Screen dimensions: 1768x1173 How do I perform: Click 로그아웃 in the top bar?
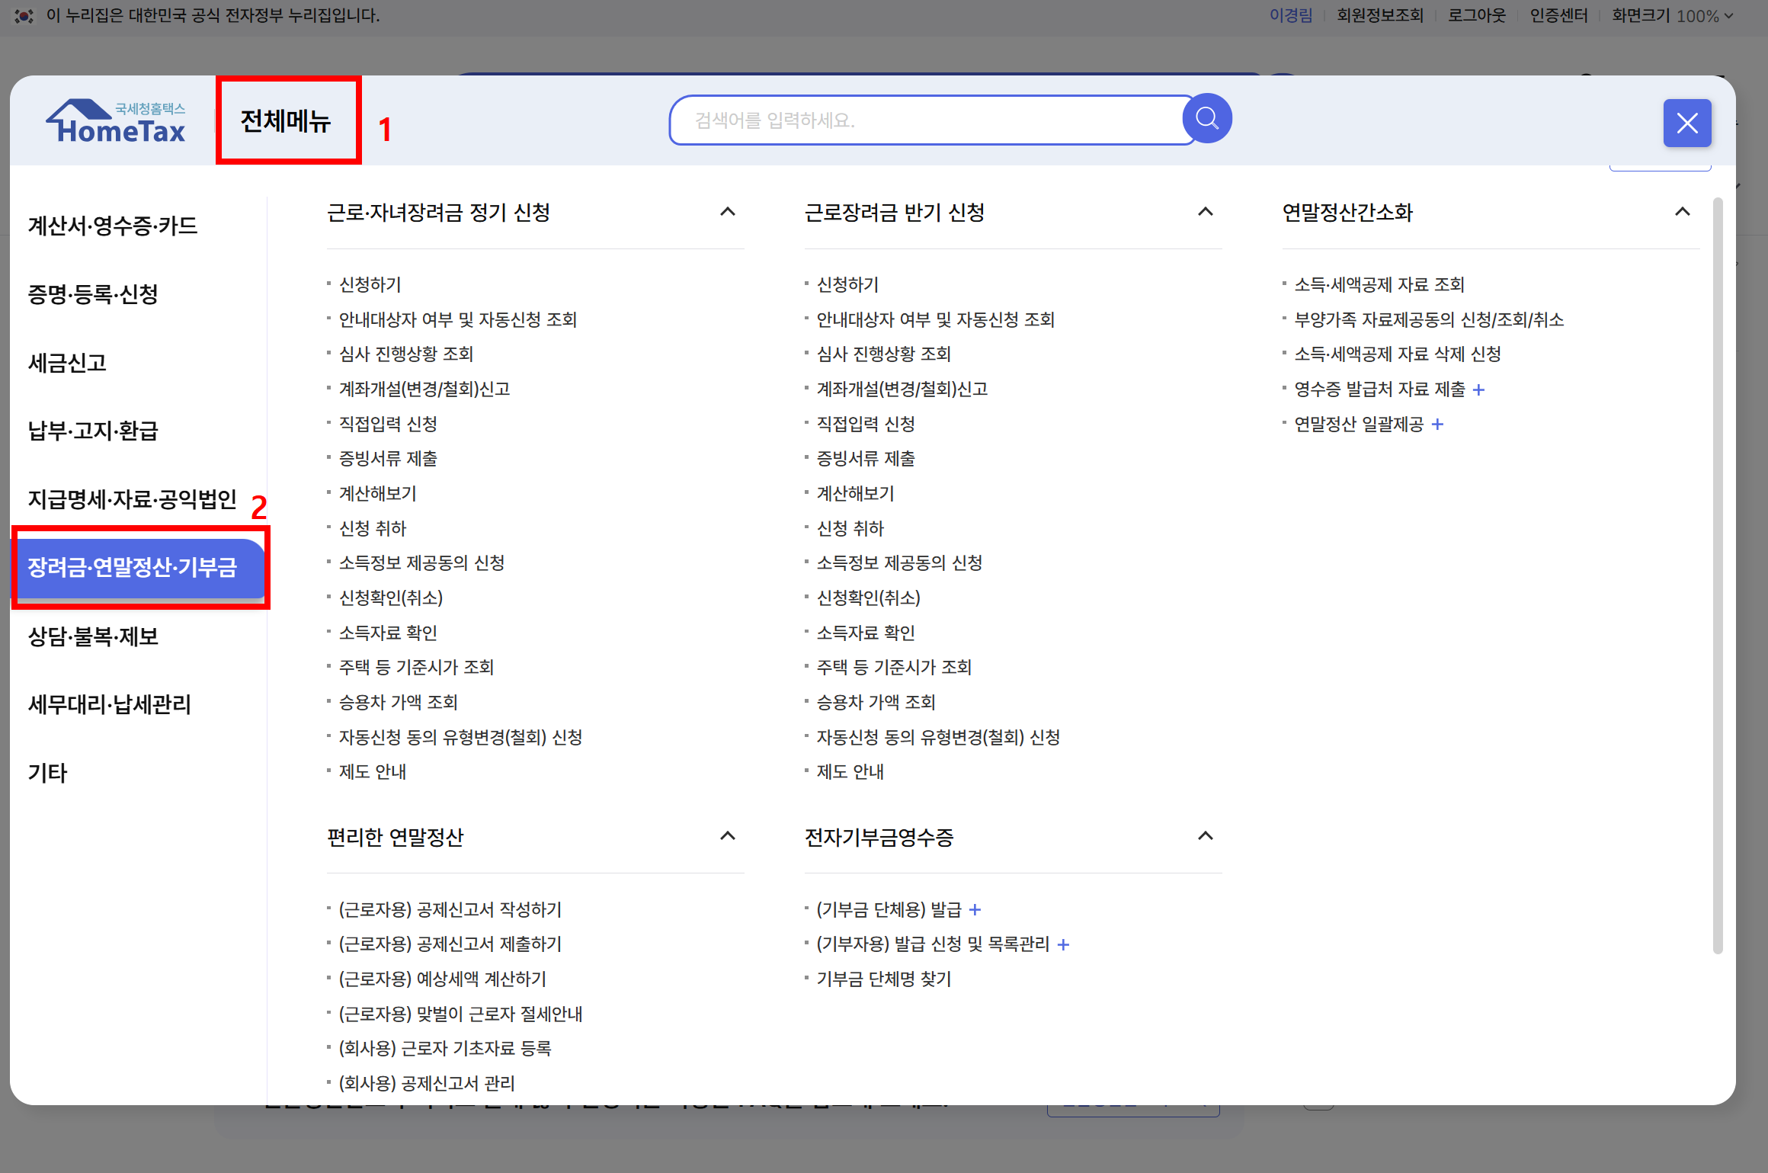[x=1476, y=15]
